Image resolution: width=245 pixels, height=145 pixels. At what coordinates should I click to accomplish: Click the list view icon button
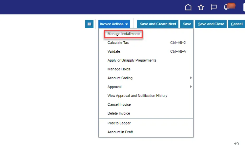pos(90,24)
